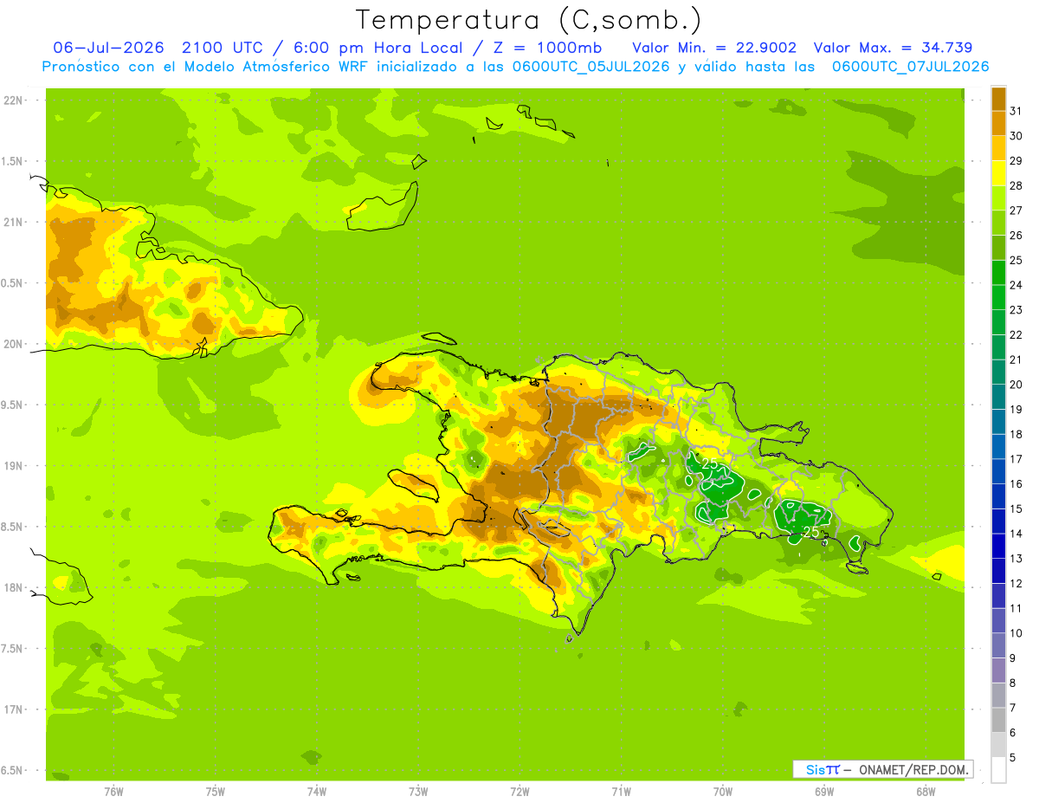This screenshot has height=803, width=1039.
Task: Click the orange legend swatch between 30 and 31
Action: tap(998, 124)
